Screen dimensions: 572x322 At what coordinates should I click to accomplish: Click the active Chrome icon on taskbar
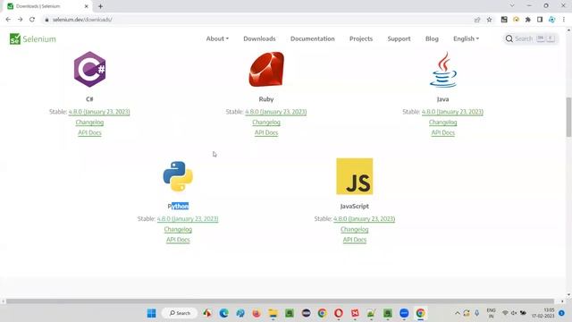[420, 313]
